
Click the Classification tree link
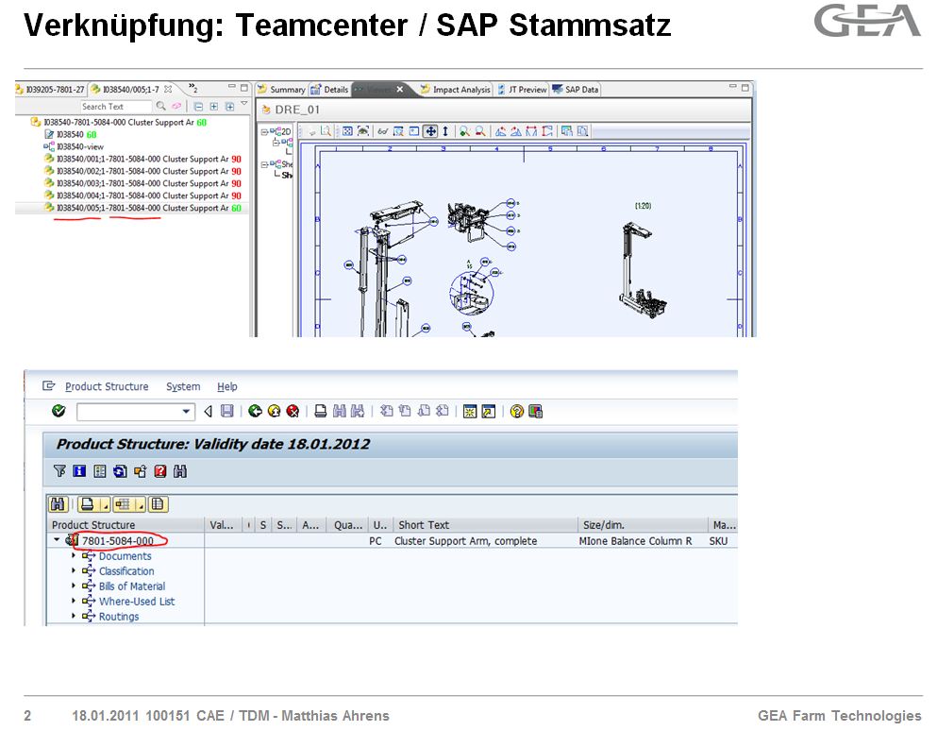click(x=126, y=571)
